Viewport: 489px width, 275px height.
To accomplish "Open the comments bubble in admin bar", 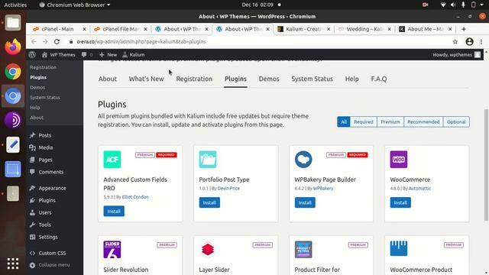I will (86, 54).
